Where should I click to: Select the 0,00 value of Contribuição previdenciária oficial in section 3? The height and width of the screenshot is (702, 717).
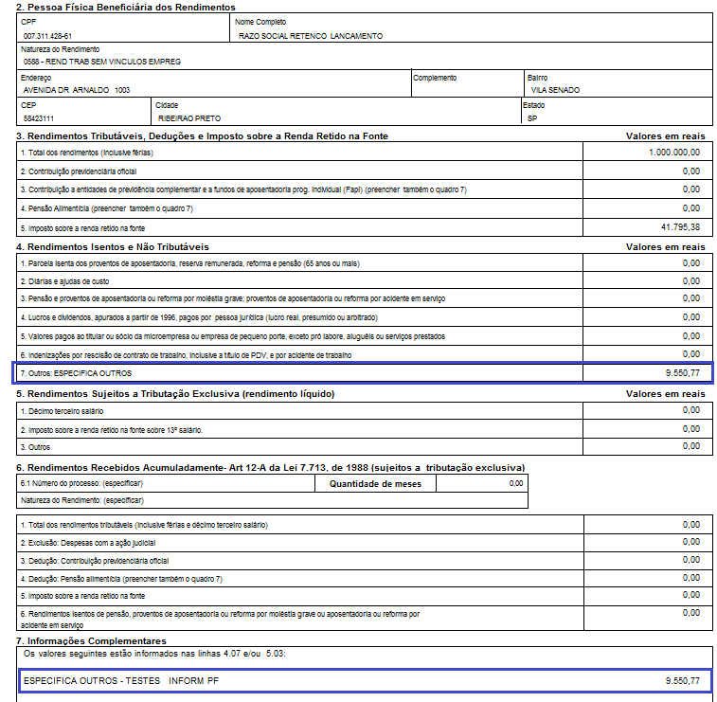click(x=691, y=171)
